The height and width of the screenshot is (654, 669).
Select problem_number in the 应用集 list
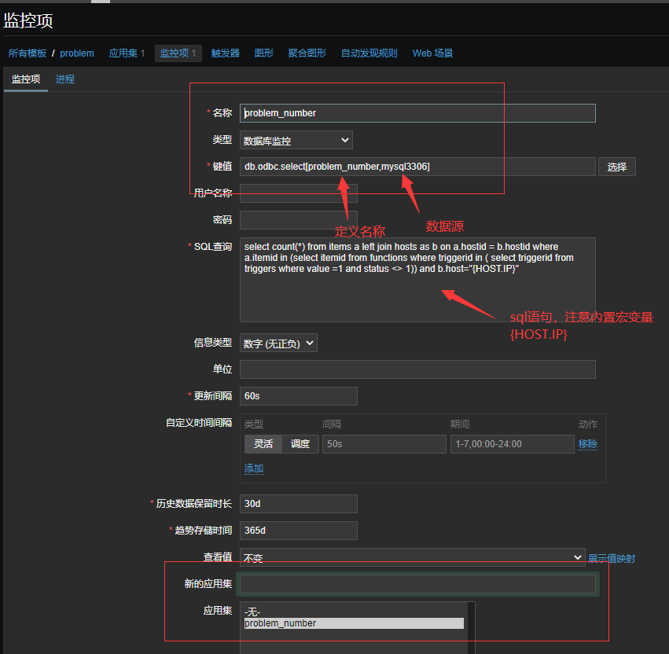pyautogui.click(x=354, y=623)
